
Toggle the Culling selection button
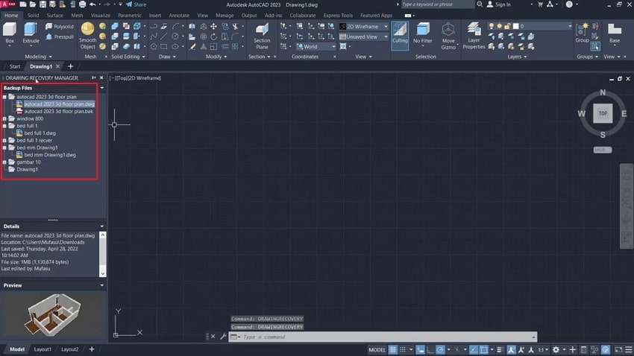coord(400,34)
